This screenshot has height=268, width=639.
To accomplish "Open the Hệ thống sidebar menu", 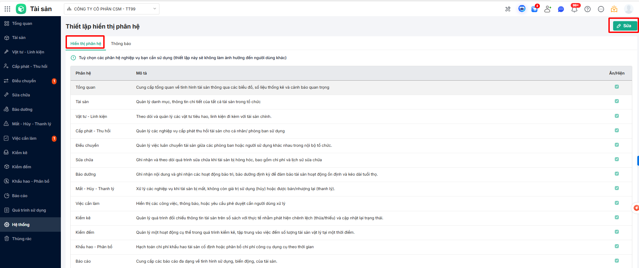I will point(21,225).
